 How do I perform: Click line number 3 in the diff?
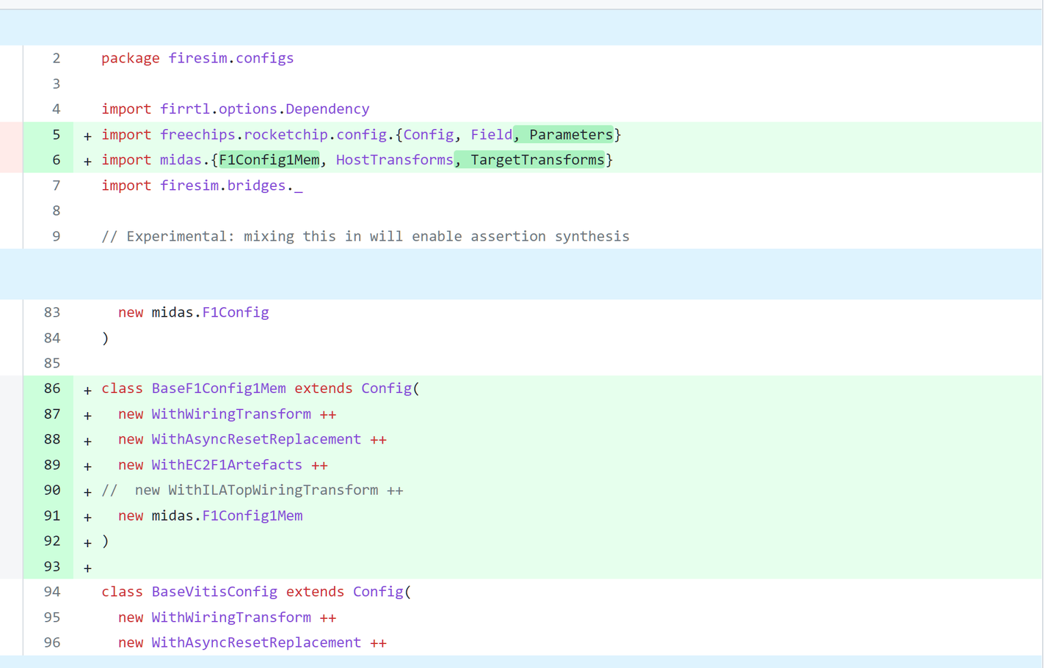point(56,84)
